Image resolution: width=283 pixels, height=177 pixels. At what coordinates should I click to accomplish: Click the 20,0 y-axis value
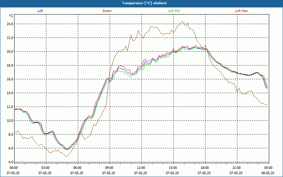[10, 51]
